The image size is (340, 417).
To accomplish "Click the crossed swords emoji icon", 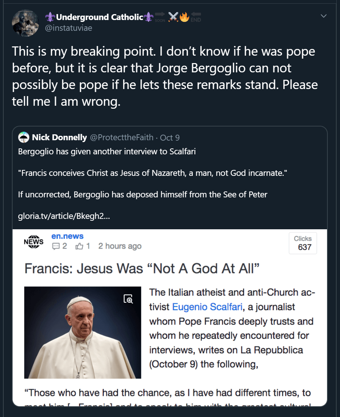I will click(x=173, y=17).
